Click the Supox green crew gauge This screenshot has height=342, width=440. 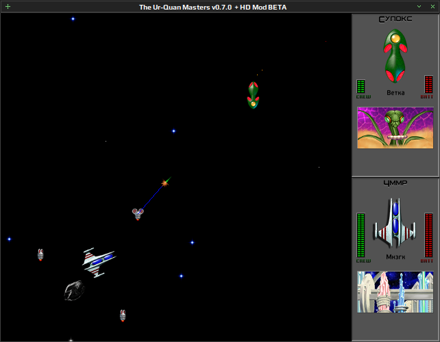click(360, 87)
